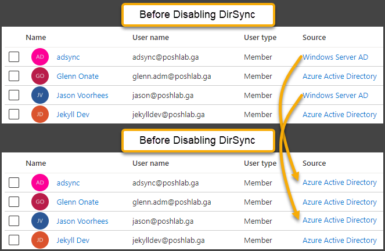
Task: Click the orange JD avatar in the lower table
Action: 40,240
